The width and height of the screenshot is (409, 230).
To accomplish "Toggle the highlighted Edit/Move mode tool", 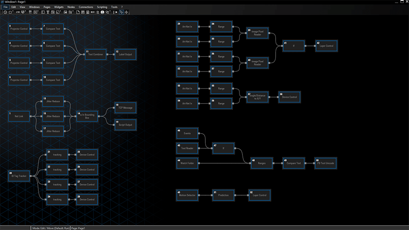I will pyautogui.click(x=121, y=12).
